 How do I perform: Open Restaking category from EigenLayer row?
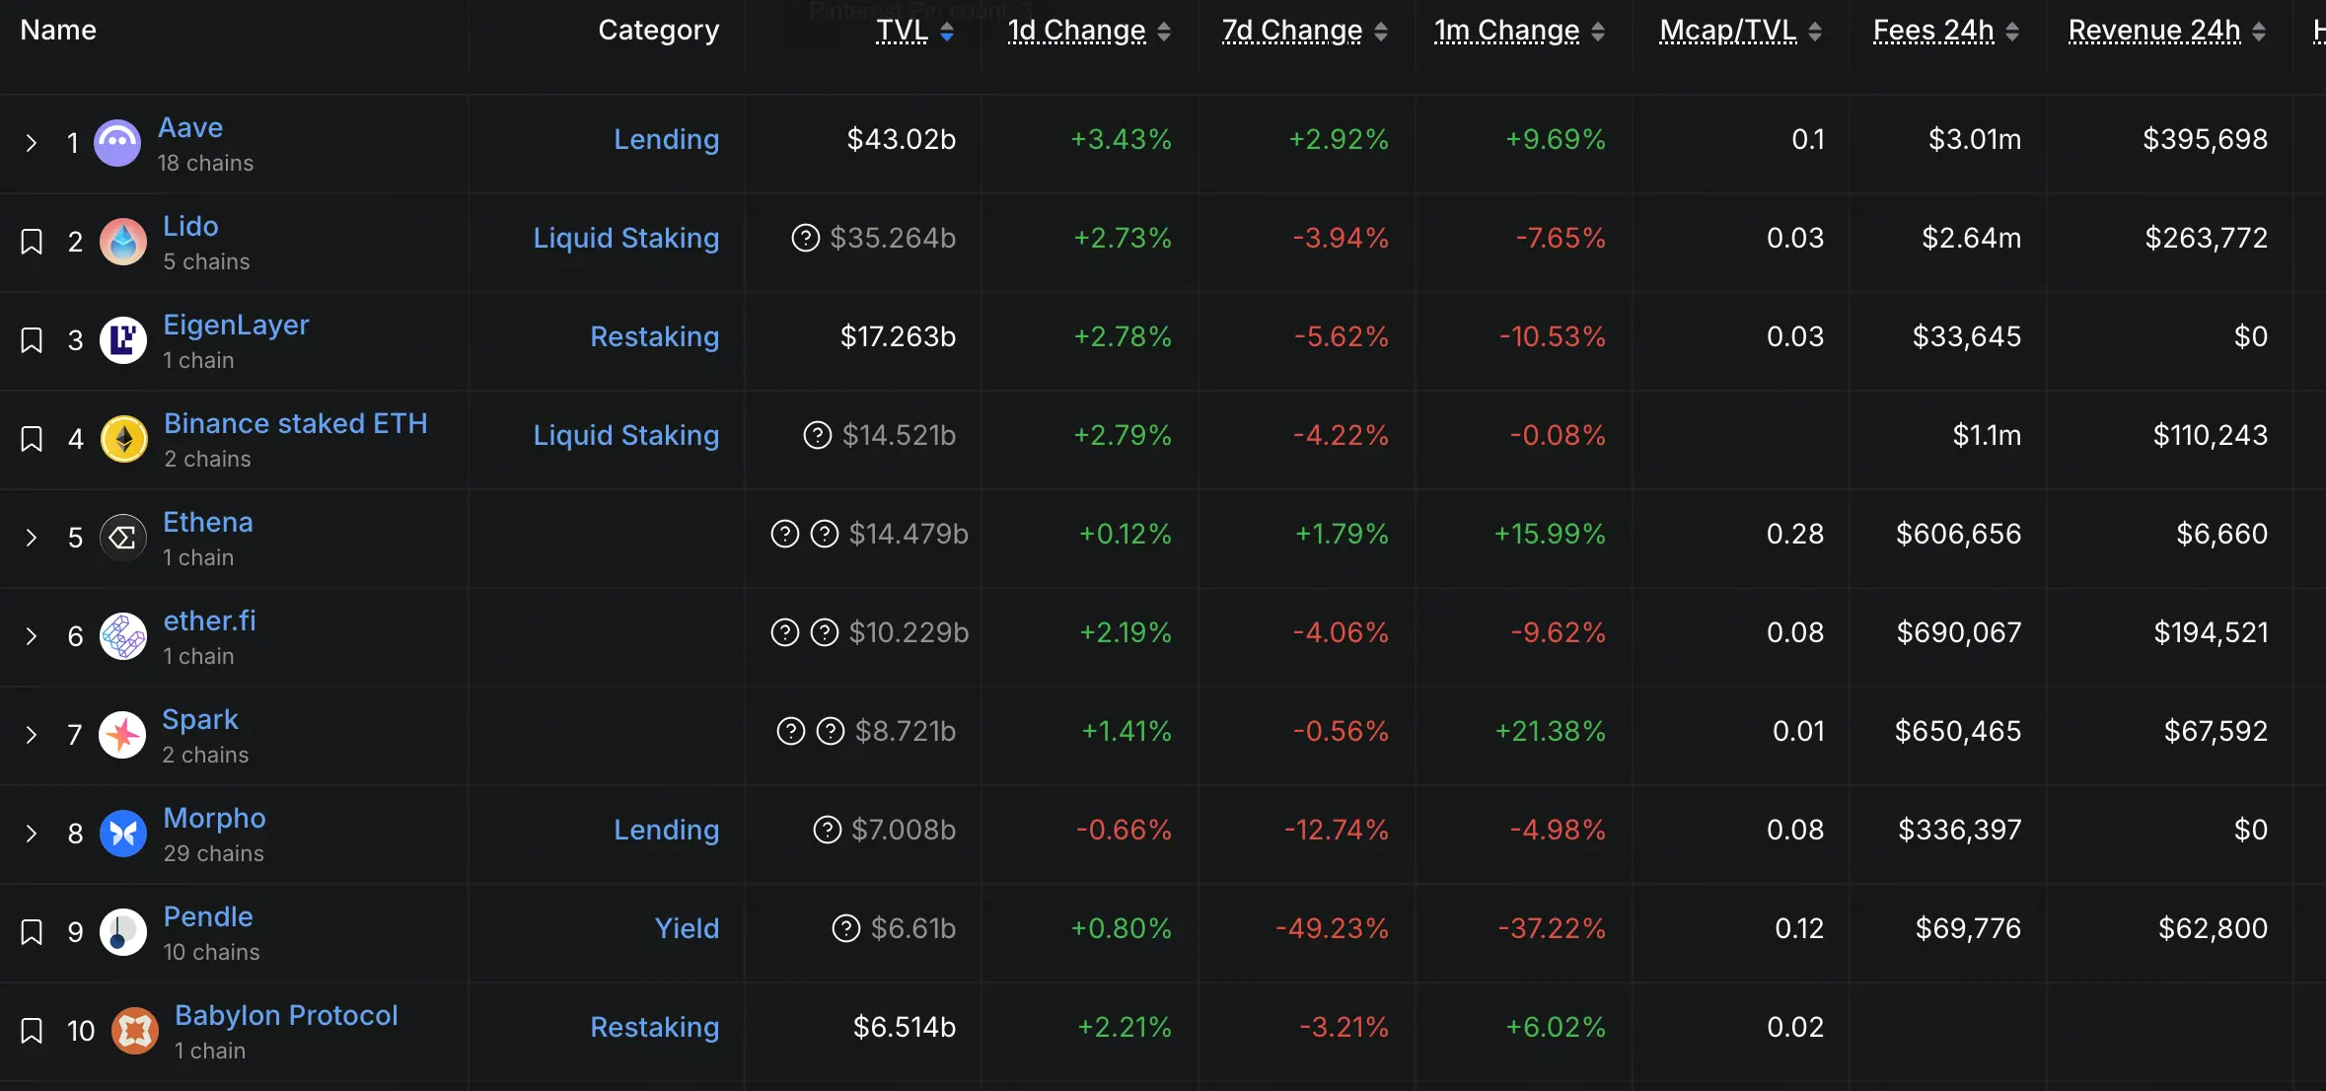[655, 337]
